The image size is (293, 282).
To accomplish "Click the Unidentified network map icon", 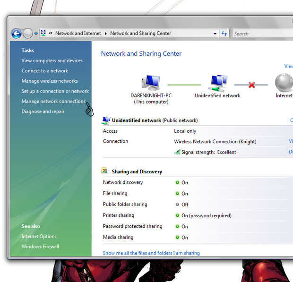I will pos(218,83).
